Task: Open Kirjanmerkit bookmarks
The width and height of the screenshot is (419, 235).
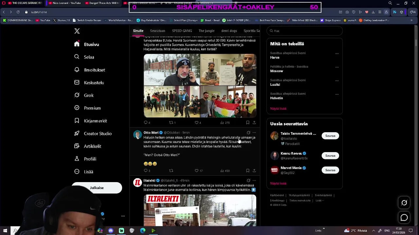Action: coord(91,121)
